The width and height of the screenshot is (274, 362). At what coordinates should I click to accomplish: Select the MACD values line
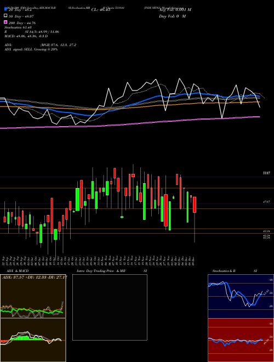coord(26,36)
